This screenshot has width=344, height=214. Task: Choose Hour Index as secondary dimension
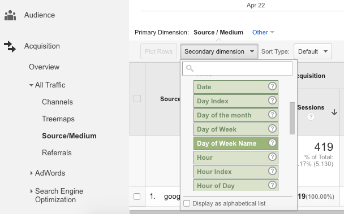coord(236,172)
